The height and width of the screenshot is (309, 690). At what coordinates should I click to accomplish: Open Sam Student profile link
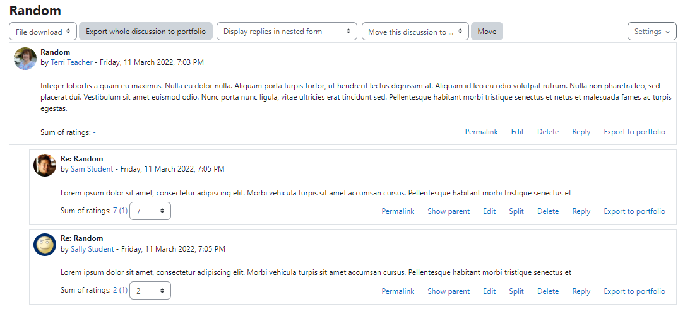coord(92,169)
